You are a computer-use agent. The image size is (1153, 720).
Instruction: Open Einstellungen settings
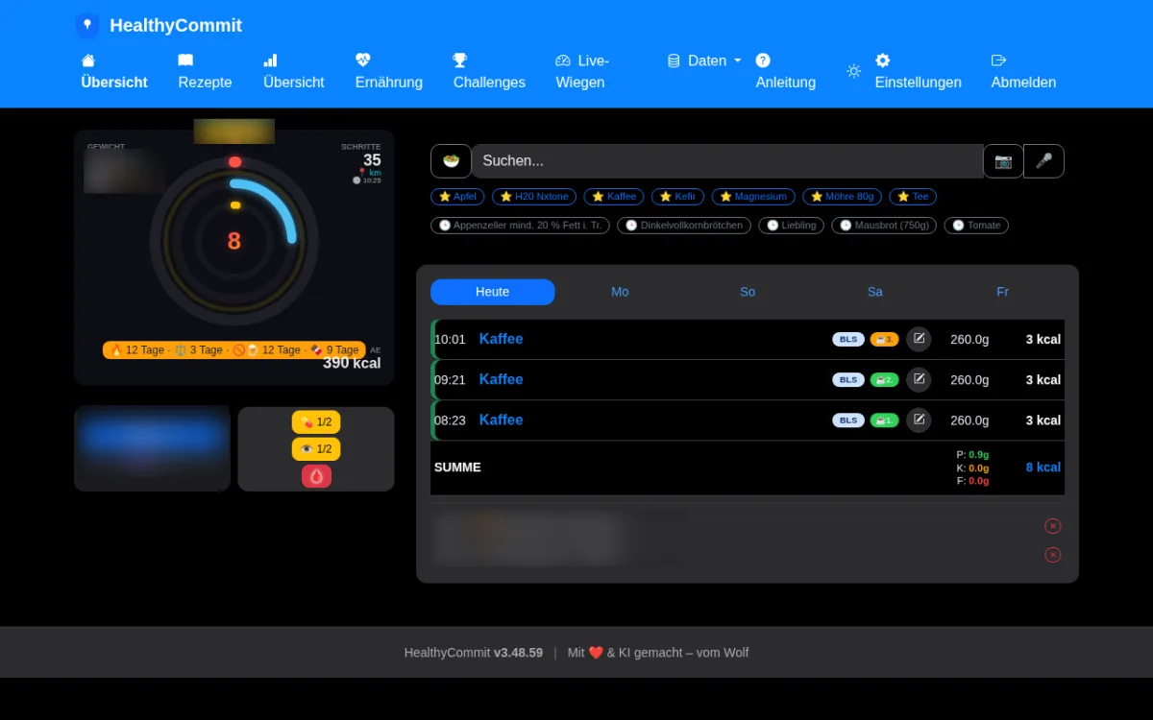pos(918,71)
